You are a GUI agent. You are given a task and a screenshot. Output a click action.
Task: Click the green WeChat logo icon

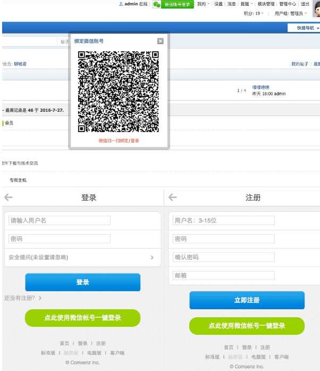coord(156,4)
